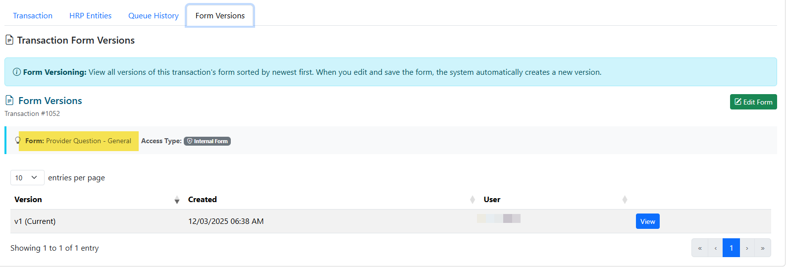This screenshot has height=268, width=788.
Task: Select page 1 in pagination
Action: pyautogui.click(x=731, y=248)
